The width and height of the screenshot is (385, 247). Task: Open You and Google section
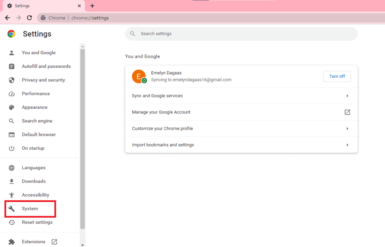(39, 53)
